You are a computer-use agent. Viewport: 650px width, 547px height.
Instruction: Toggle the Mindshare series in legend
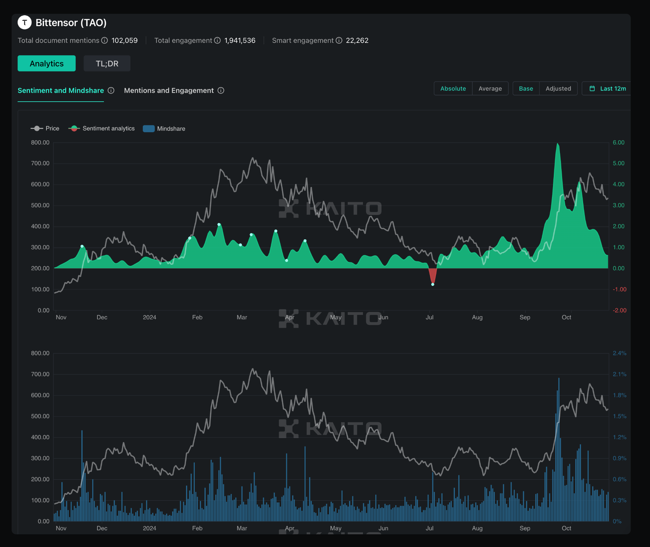[164, 129]
